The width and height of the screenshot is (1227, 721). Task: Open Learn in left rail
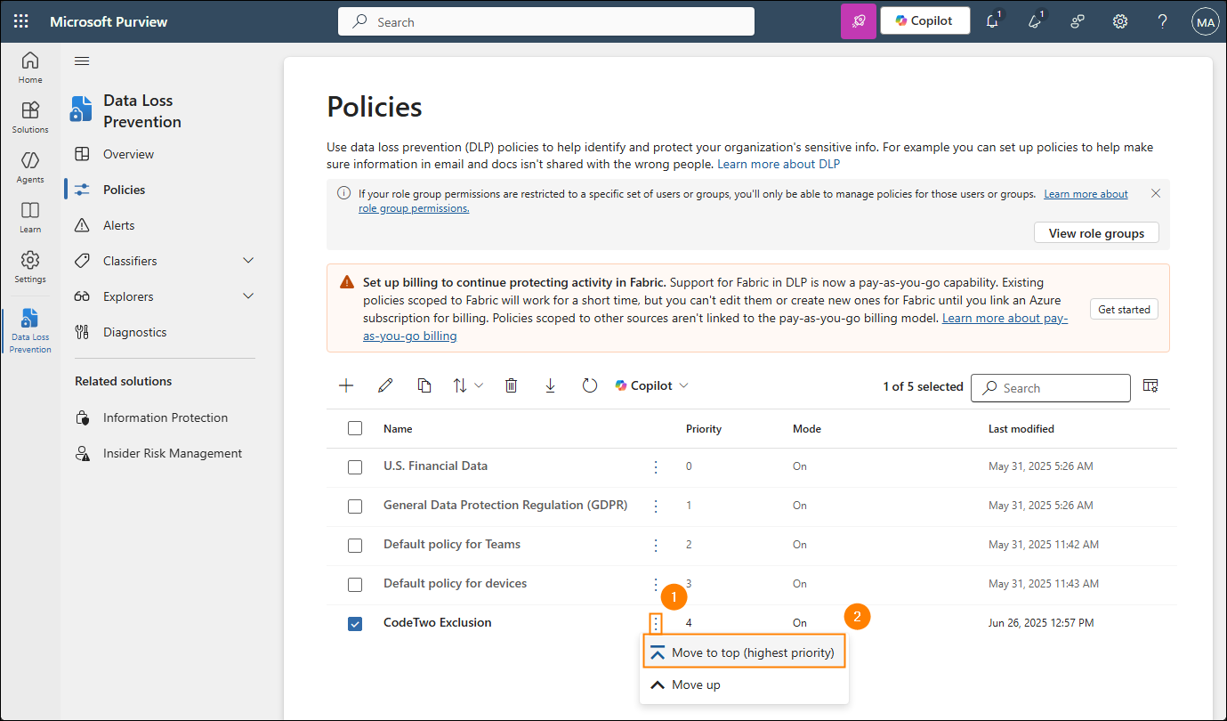[x=30, y=217]
